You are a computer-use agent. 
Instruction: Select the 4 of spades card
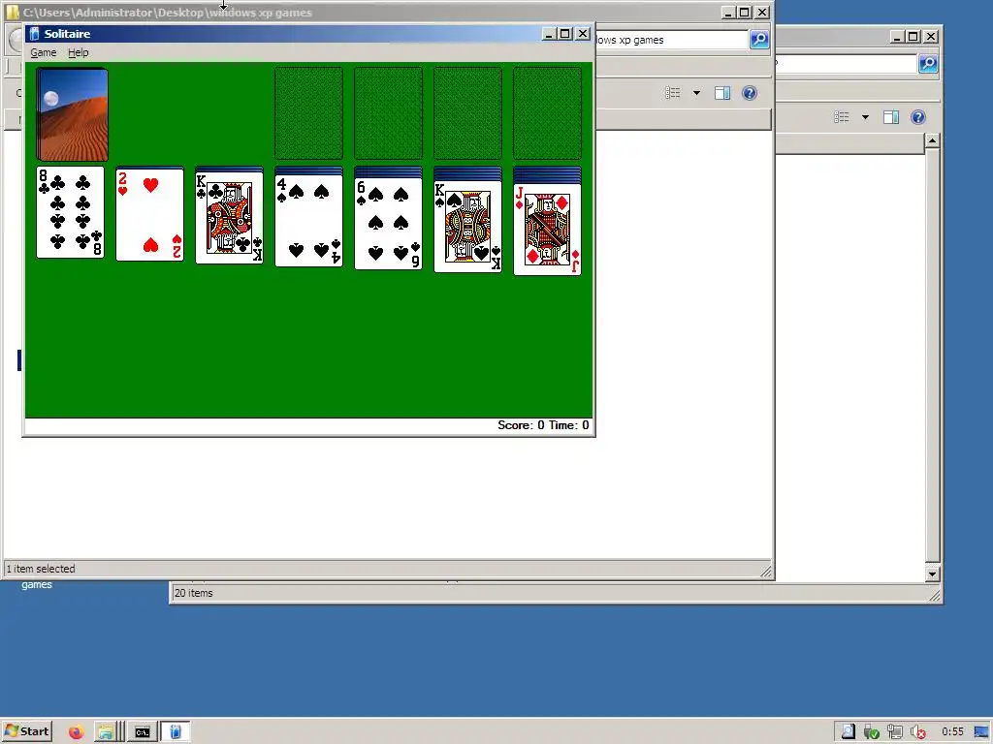pos(309,222)
